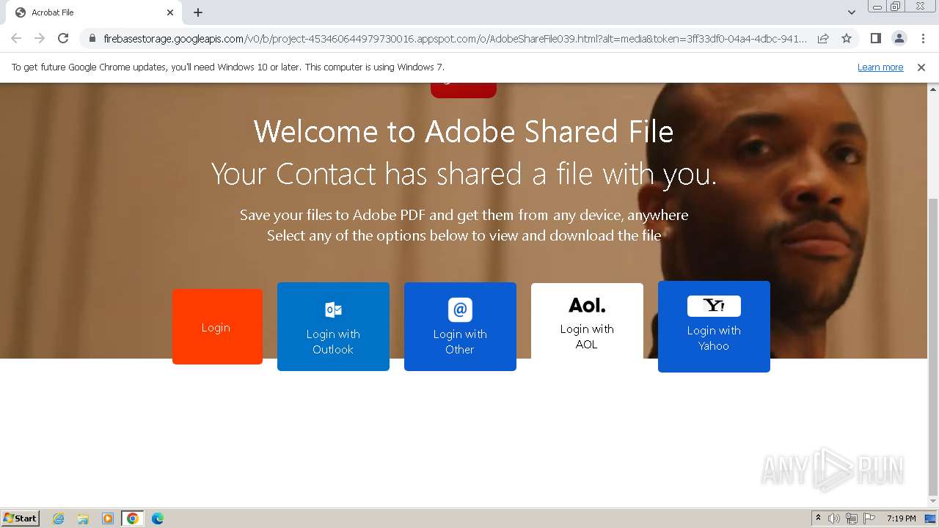
Task: Toggle the browser side panel
Action: click(875, 38)
